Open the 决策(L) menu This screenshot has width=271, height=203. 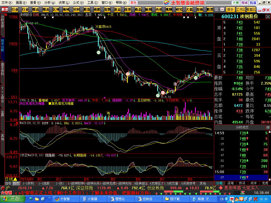pos(64,3)
